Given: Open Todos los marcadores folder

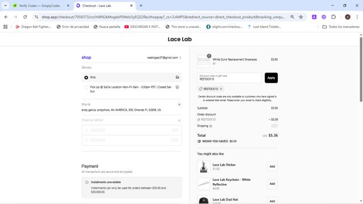Looking at the screenshot, I should pos(341,27).
